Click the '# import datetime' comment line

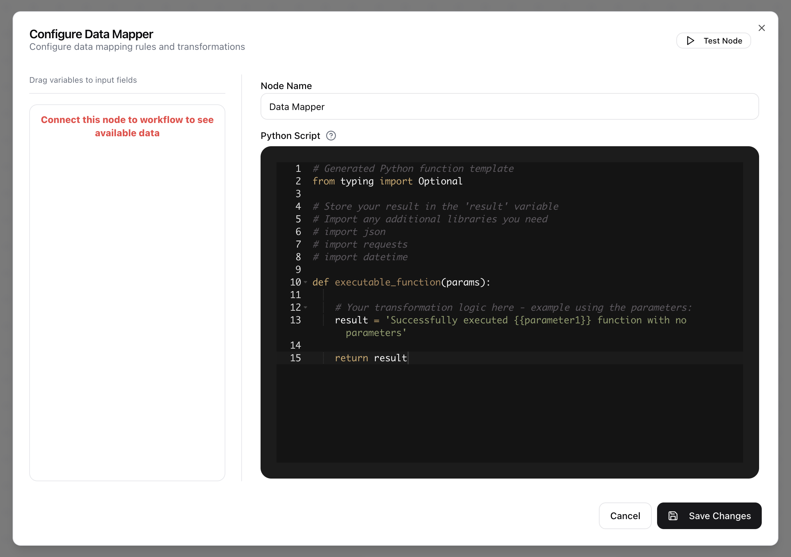tap(360, 257)
